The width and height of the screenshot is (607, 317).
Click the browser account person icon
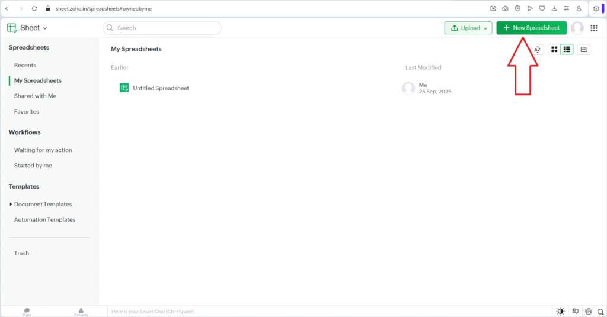click(x=579, y=8)
